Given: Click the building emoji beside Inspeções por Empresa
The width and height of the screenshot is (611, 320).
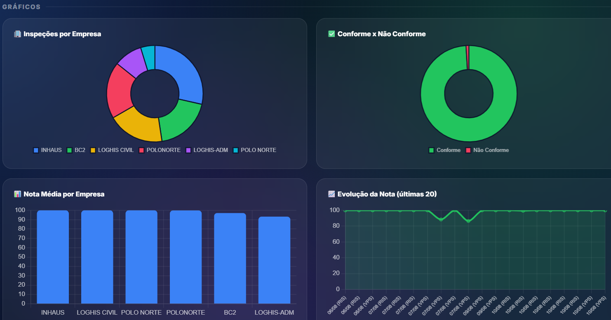Looking at the screenshot, I should (x=17, y=34).
